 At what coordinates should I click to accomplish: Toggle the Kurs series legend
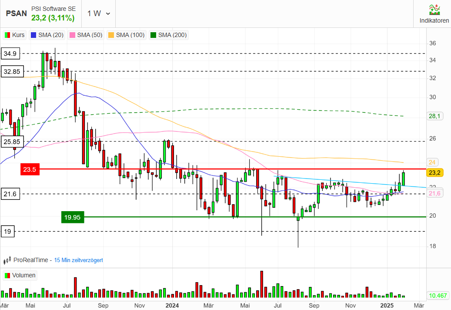[15, 35]
